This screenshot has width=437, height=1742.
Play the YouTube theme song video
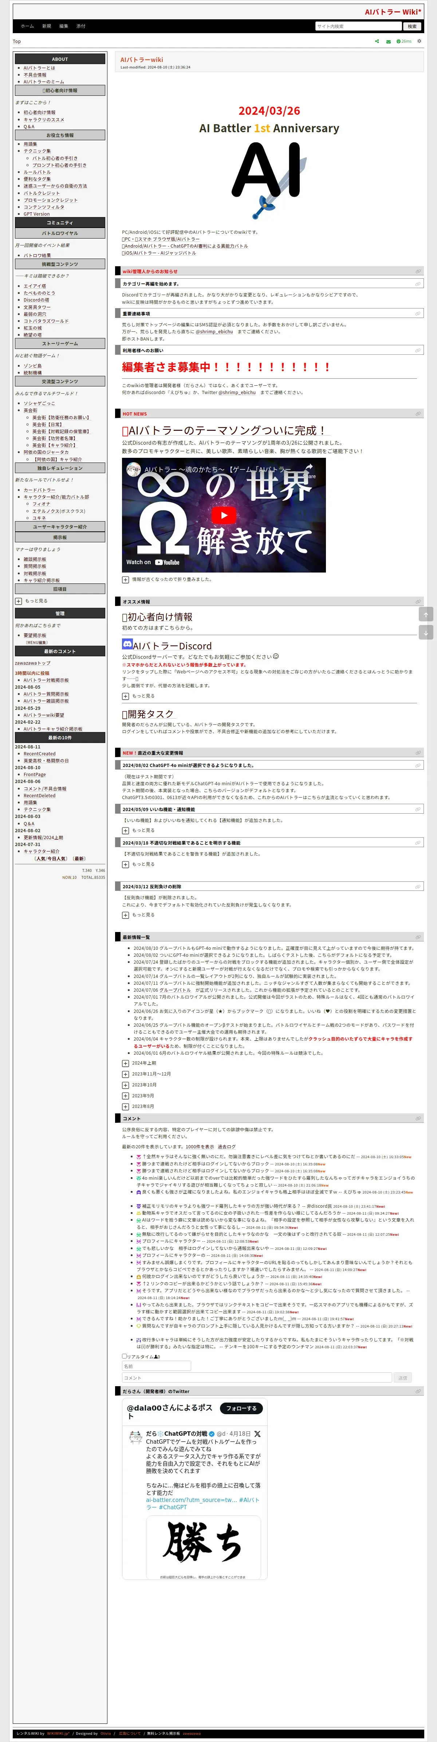[x=224, y=515]
